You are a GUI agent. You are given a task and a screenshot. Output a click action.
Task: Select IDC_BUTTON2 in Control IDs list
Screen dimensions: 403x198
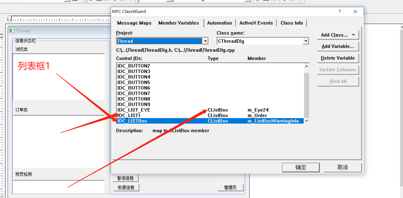[x=210, y=66]
